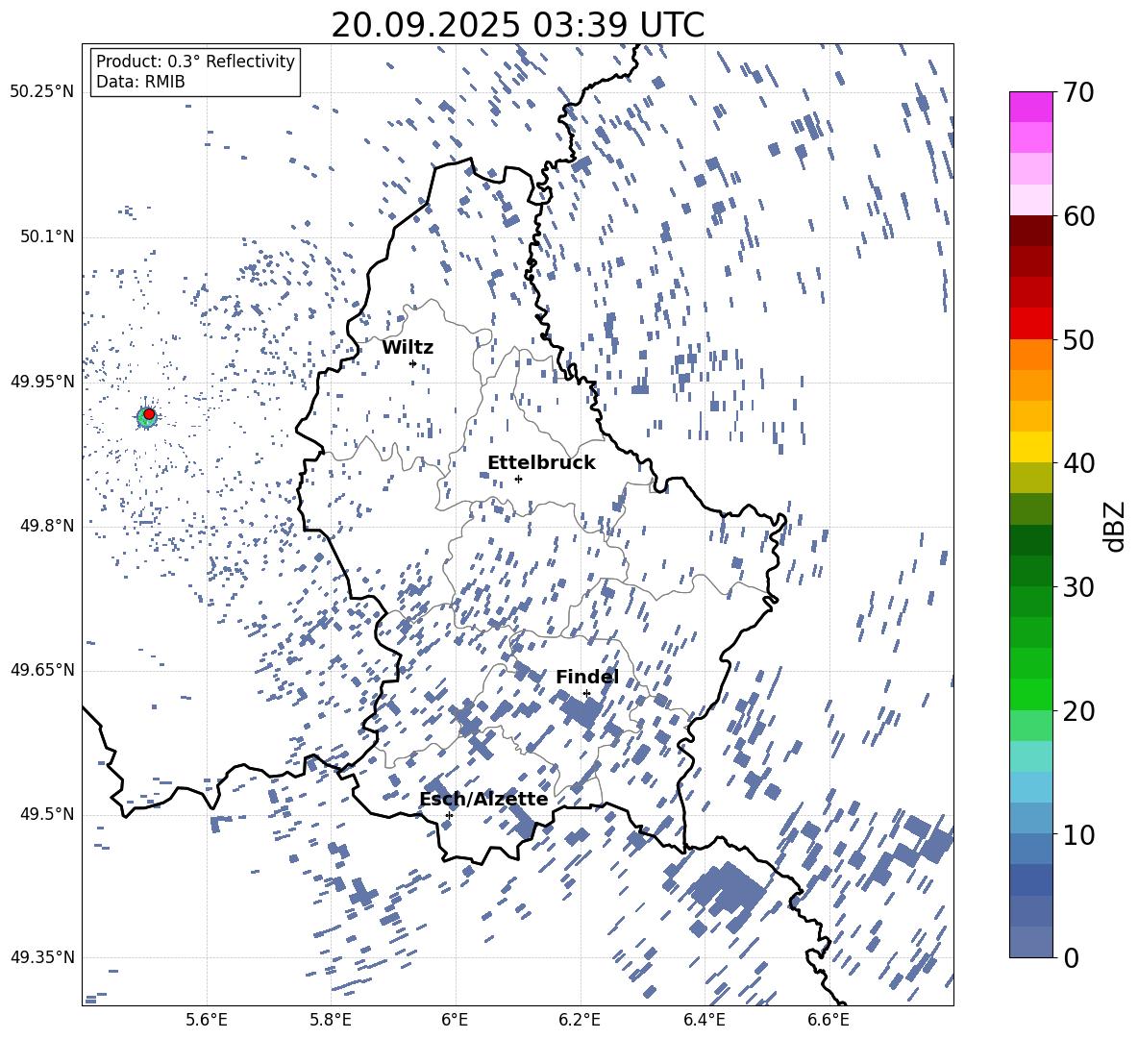Pick the turquoise colorbar segment below 20
Screen dimensions: 1138x1039
1030,756
